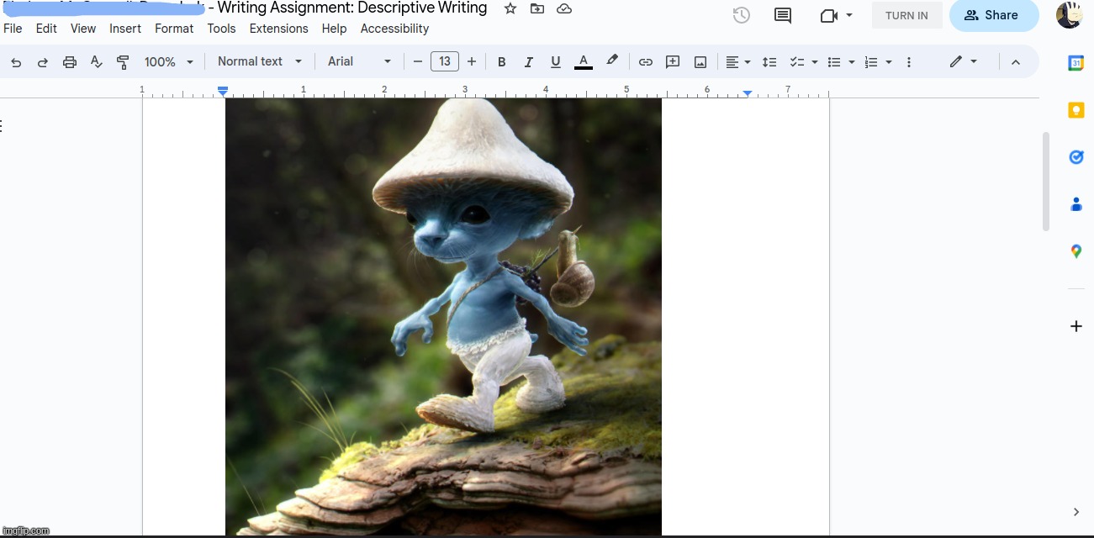Insert a link with chain icon
The width and height of the screenshot is (1094, 538).
(x=646, y=62)
